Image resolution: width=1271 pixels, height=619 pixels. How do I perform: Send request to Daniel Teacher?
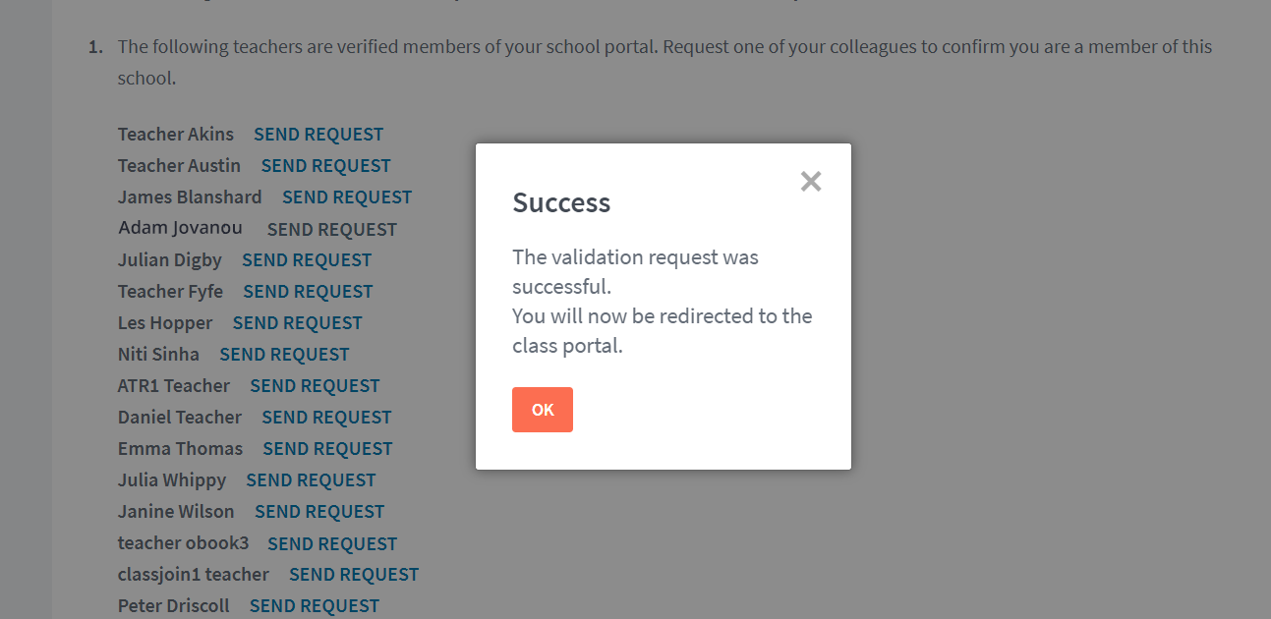point(326,418)
